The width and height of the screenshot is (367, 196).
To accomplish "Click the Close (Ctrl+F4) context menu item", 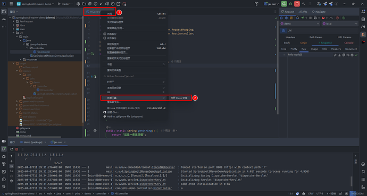I will (x=134, y=14).
